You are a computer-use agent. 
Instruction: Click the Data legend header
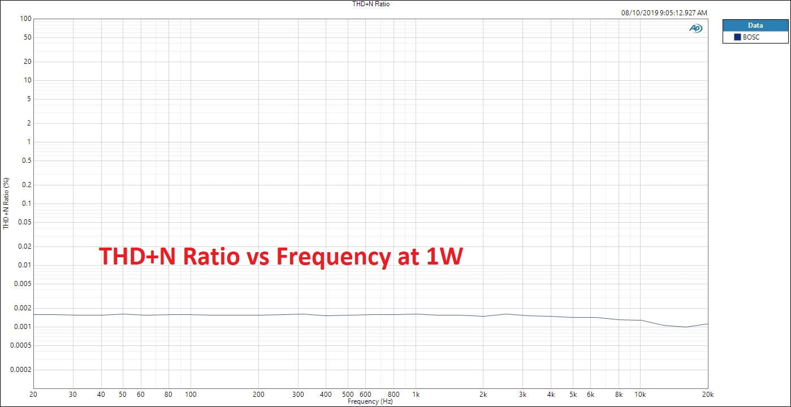point(755,25)
